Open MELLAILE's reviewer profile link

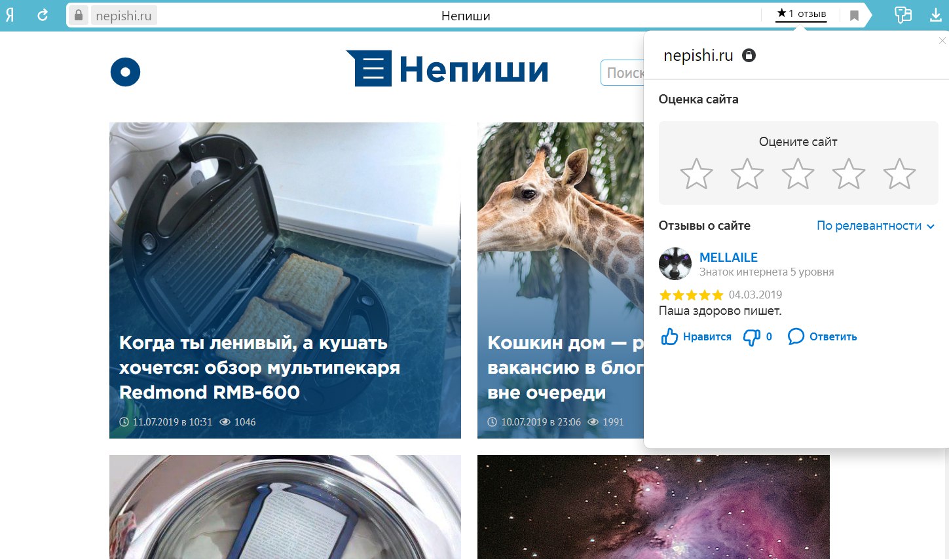tap(728, 257)
